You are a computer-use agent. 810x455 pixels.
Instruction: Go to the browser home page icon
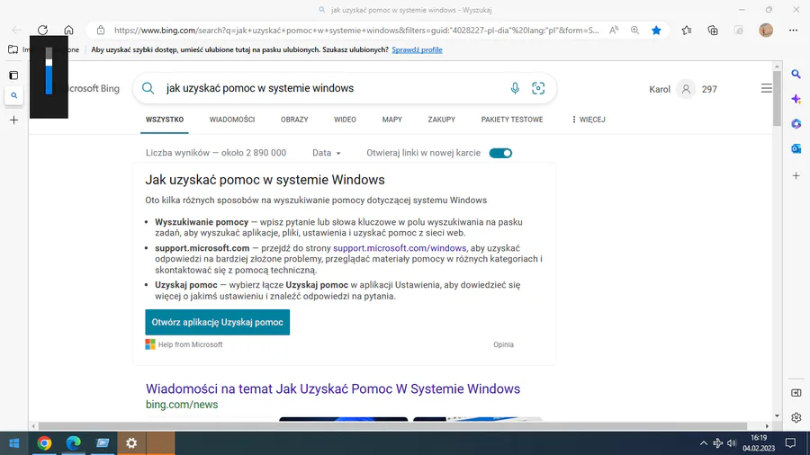(68, 30)
